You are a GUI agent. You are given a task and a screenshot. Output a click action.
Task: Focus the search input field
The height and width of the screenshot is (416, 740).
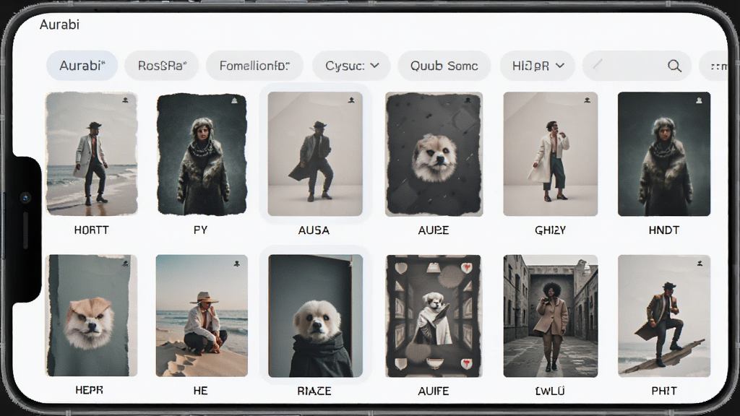637,66
